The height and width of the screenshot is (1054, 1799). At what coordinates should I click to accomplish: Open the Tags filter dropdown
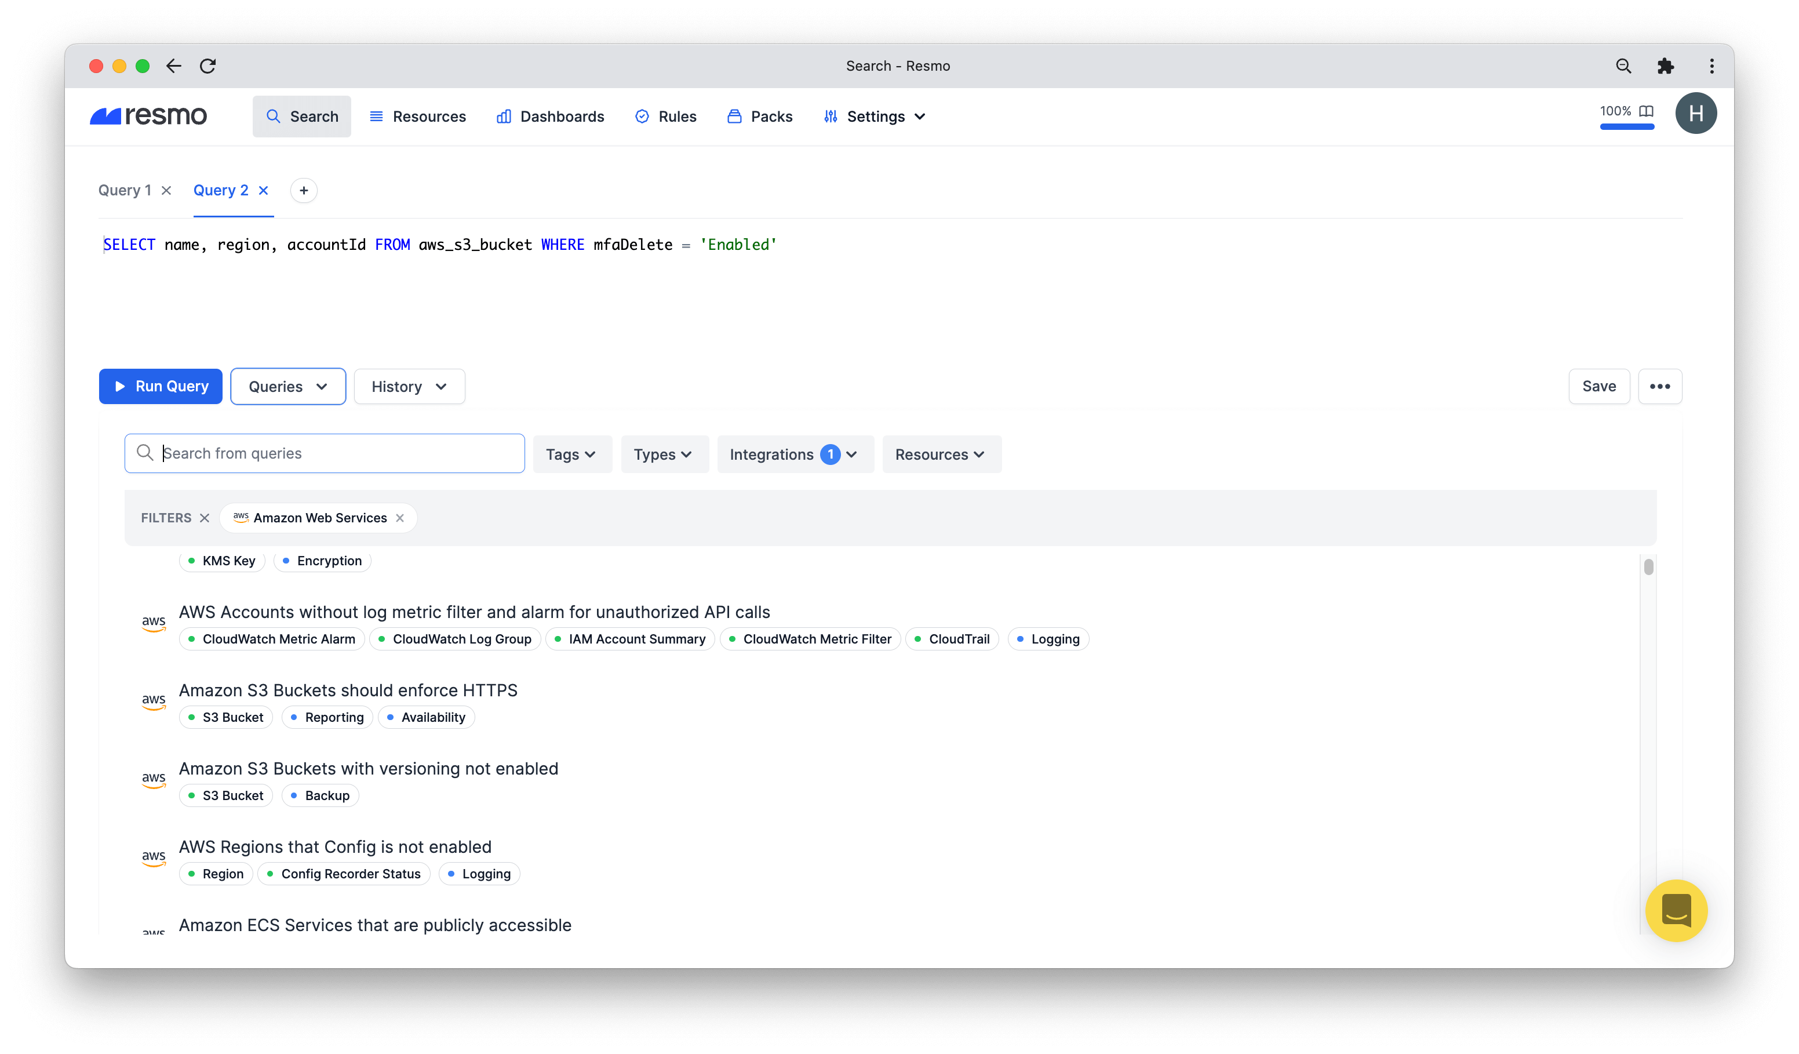click(572, 454)
